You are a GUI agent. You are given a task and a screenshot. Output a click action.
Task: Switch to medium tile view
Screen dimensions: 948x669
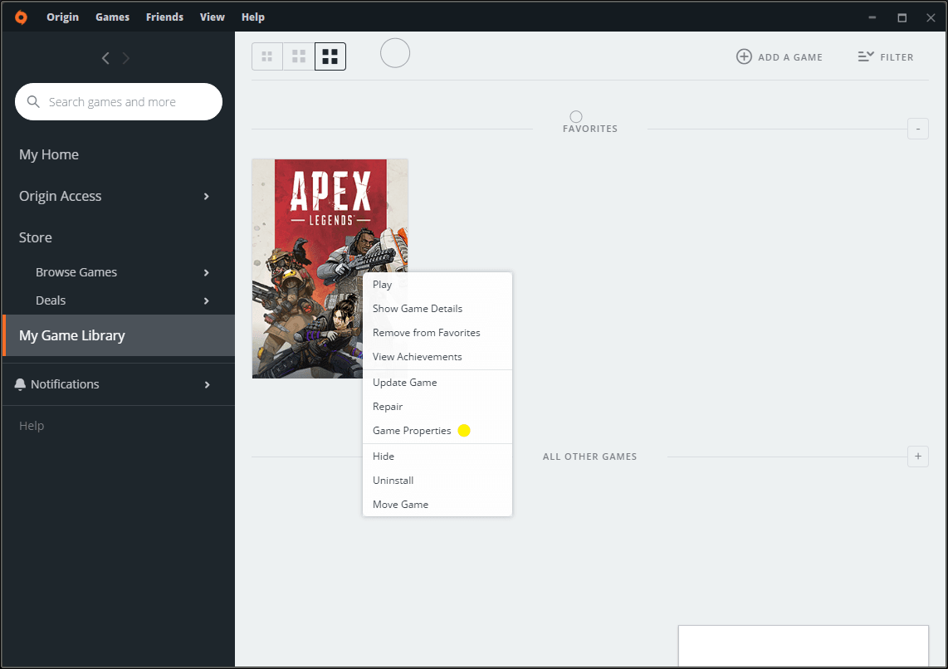click(x=299, y=56)
